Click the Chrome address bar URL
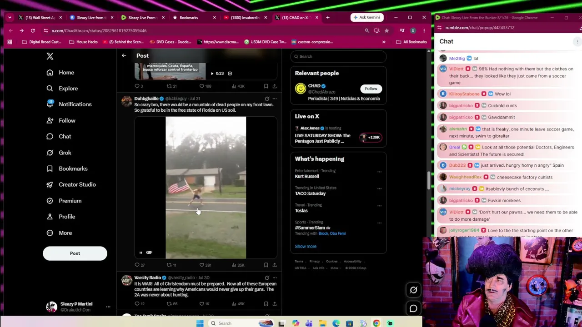The width and height of the screenshot is (582, 327). [x=99, y=30]
